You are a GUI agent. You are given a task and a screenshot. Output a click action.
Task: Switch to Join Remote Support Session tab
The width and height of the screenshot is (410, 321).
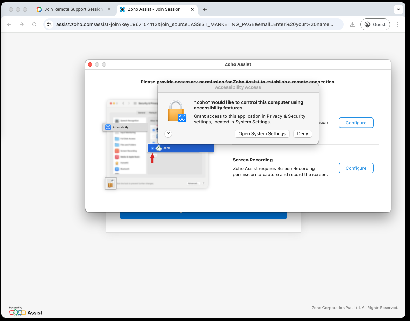coord(73,9)
